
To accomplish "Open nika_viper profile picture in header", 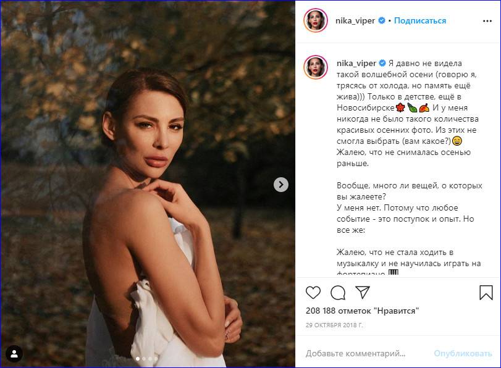I will pos(315,21).
